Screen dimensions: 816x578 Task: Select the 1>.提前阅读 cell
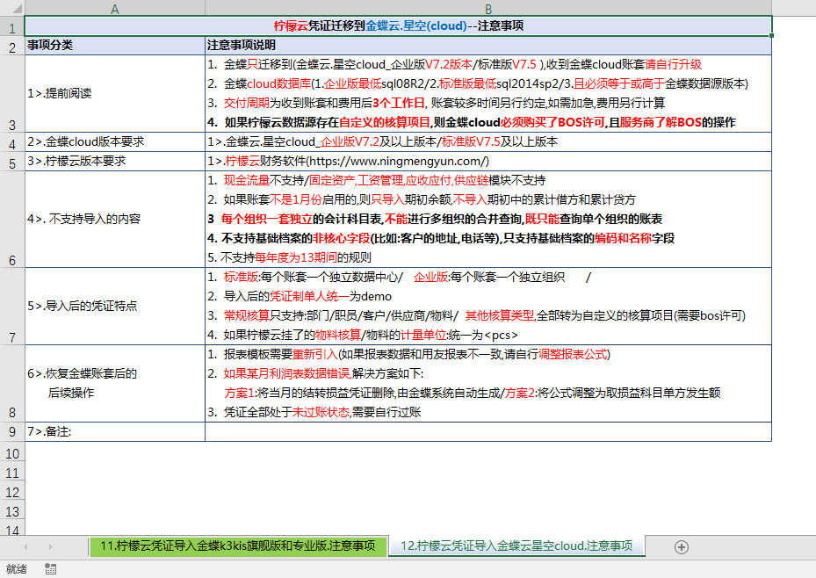click(114, 93)
